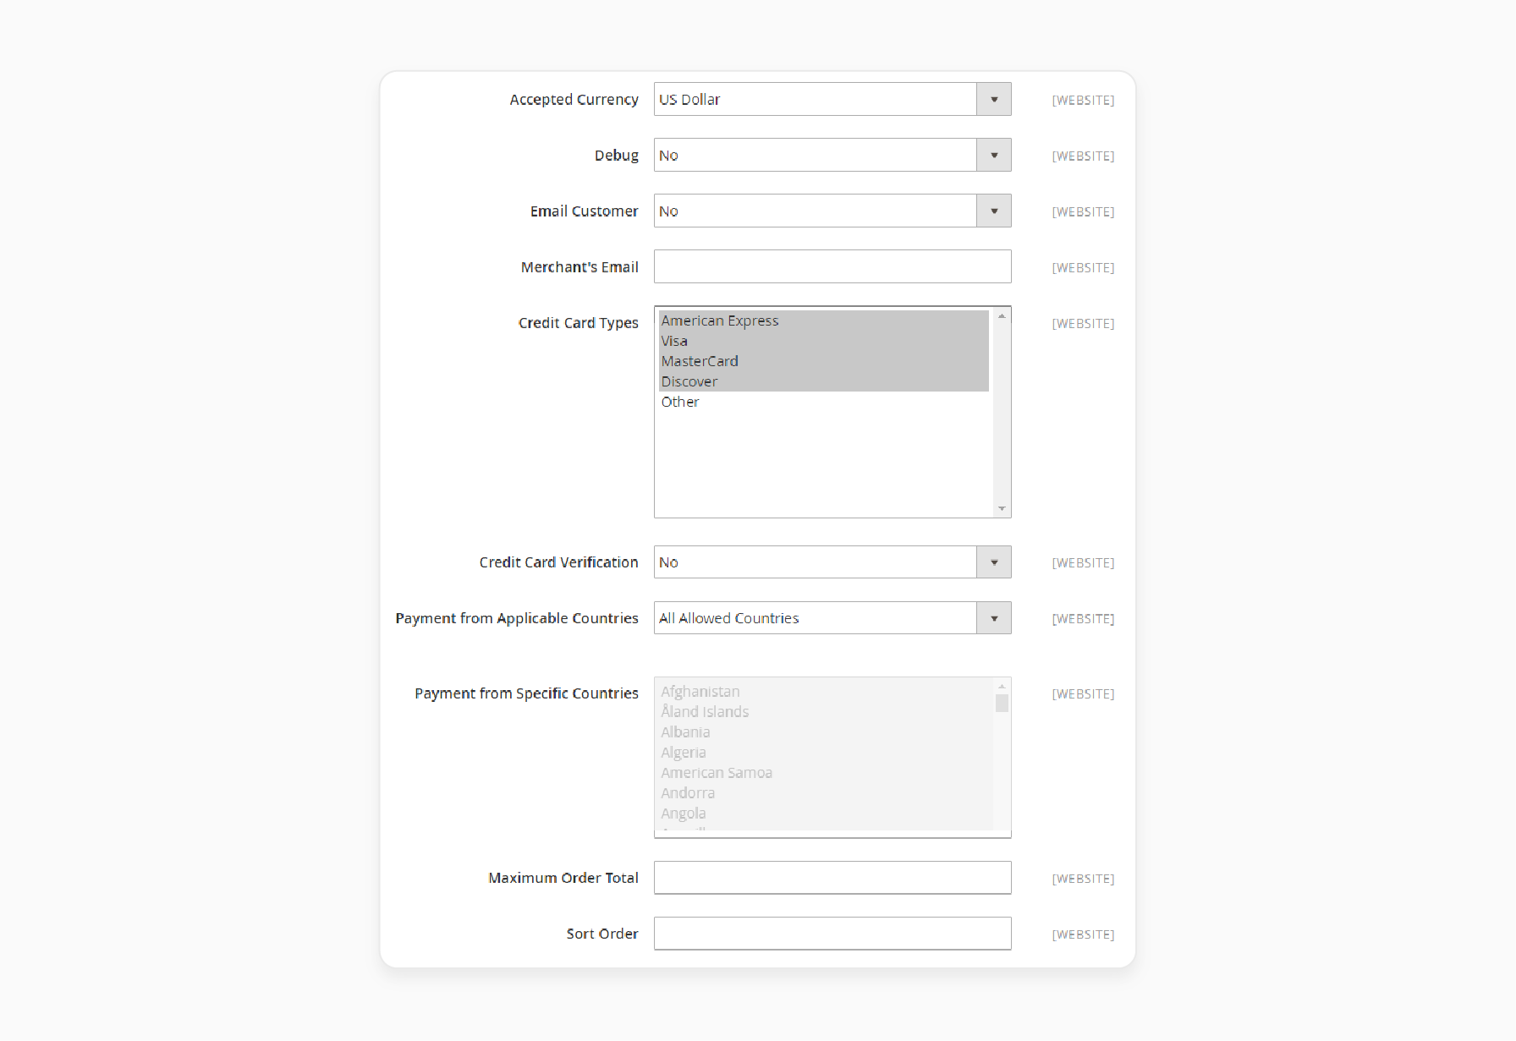Click the Payment from Applicable Countries label
Screen dimensions: 1516x1041
click(x=516, y=618)
